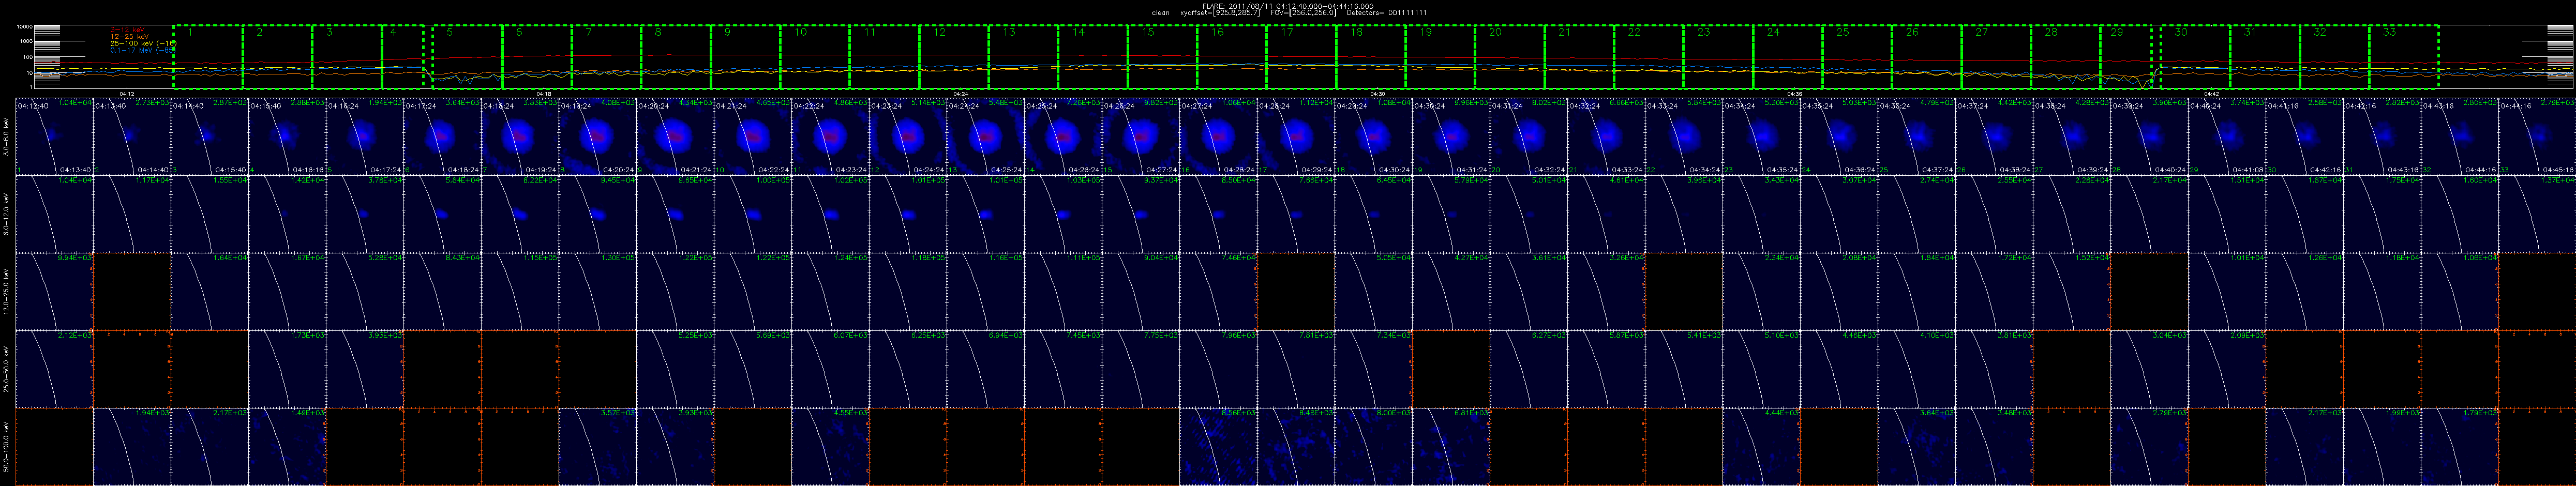Viewport: 2576px width, 486px height.
Task: Click the '04:30' time axis tick label
Action: click(x=1378, y=94)
